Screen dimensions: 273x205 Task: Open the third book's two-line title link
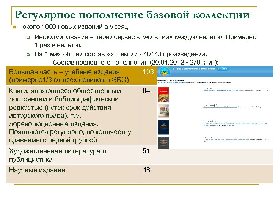click(235, 124)
